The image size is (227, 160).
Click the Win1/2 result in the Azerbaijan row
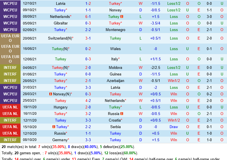click(174, 81)
